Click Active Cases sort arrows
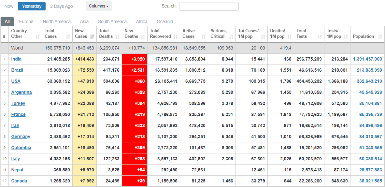The width and height of the screenshot is (385, 187). tap(204, 36)
